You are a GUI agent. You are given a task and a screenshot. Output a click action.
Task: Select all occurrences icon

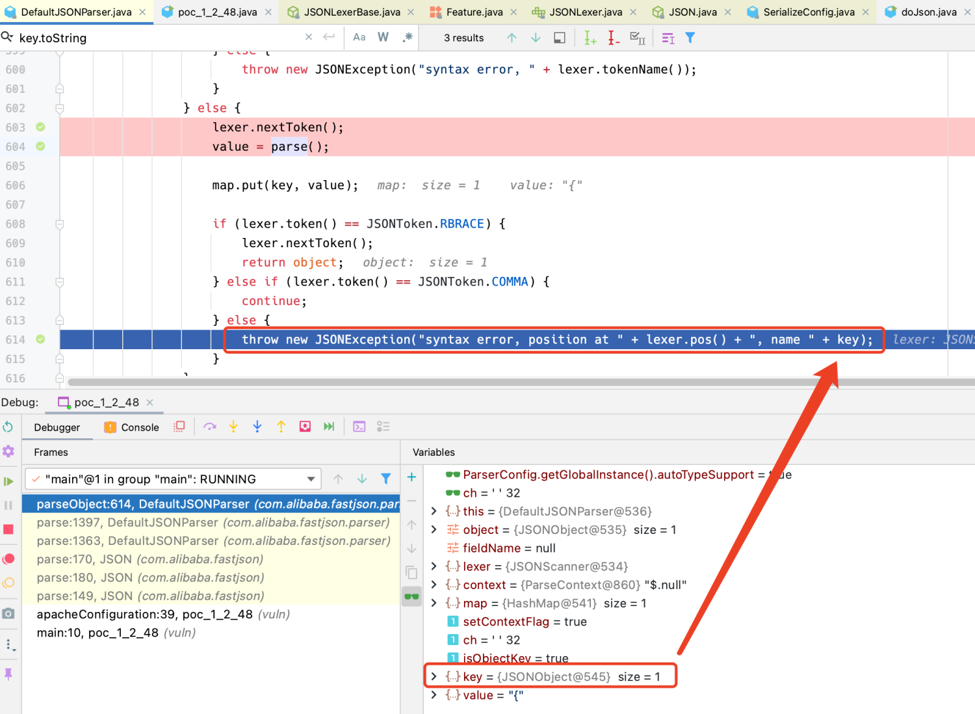point(638,38)
